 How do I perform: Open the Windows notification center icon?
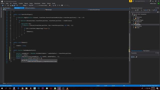tap(157, 88)
